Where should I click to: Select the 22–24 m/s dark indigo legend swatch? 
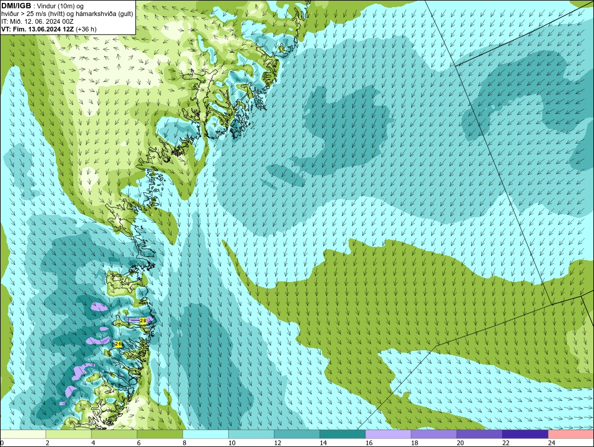pyautogui.click(x=525, y=434)
